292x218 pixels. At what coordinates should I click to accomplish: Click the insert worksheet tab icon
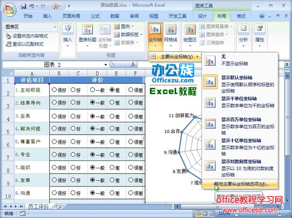point(58,206)
